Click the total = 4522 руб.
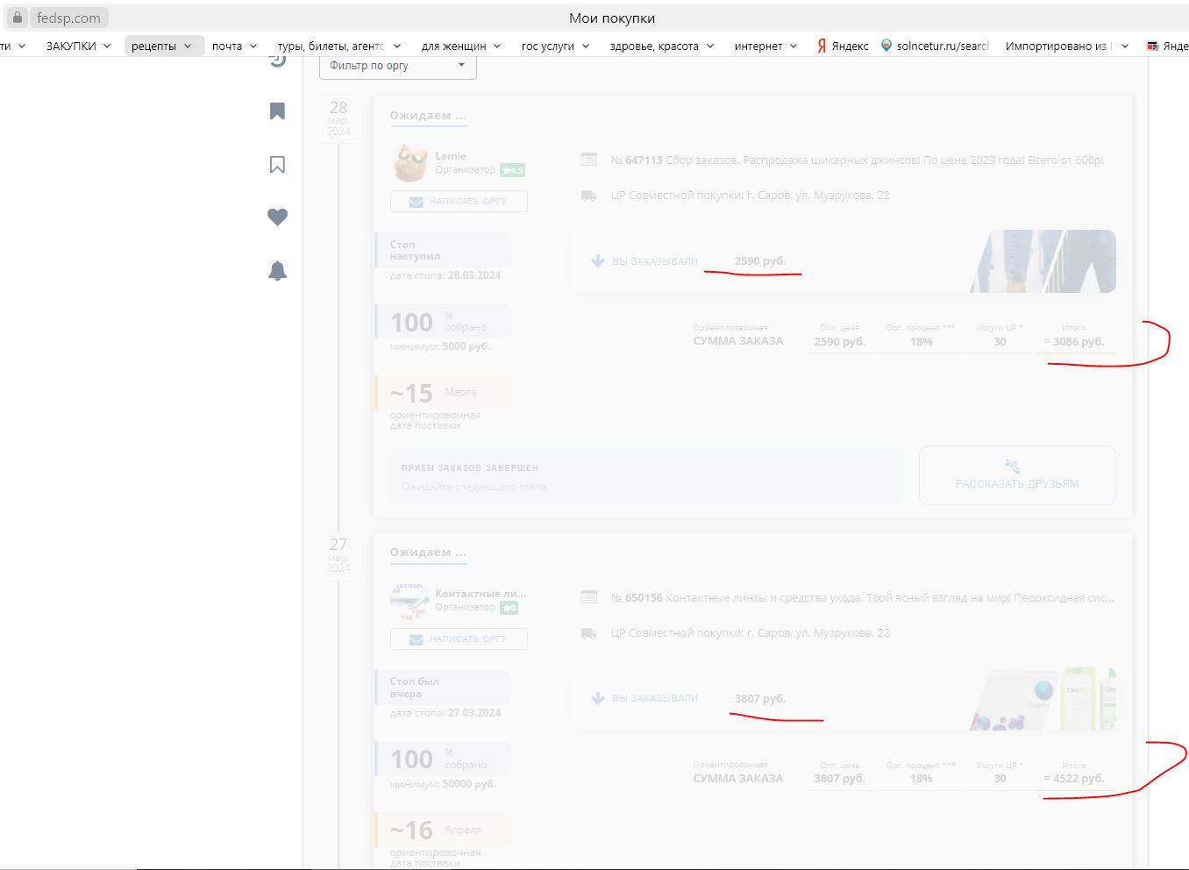Screen dimensions: 1189x870 coord(1074,779)
